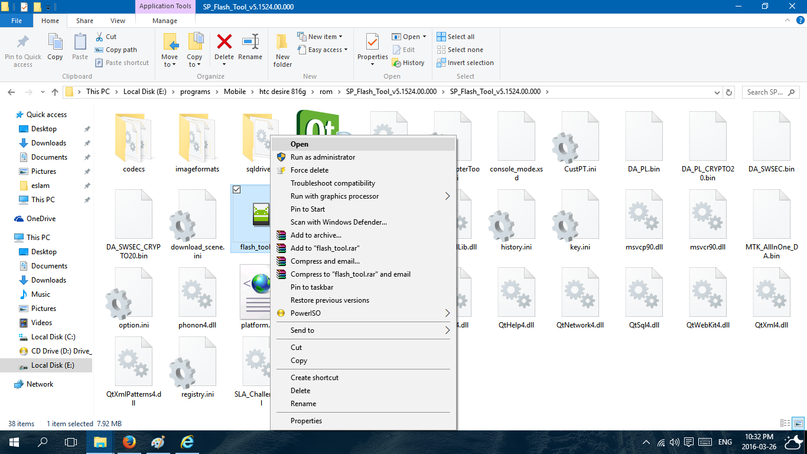Open the Music folder in navigation pane

click(x=41, y=294)
